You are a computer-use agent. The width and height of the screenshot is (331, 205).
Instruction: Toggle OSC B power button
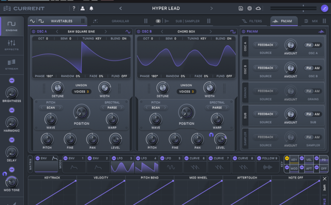tap(139, 32)
